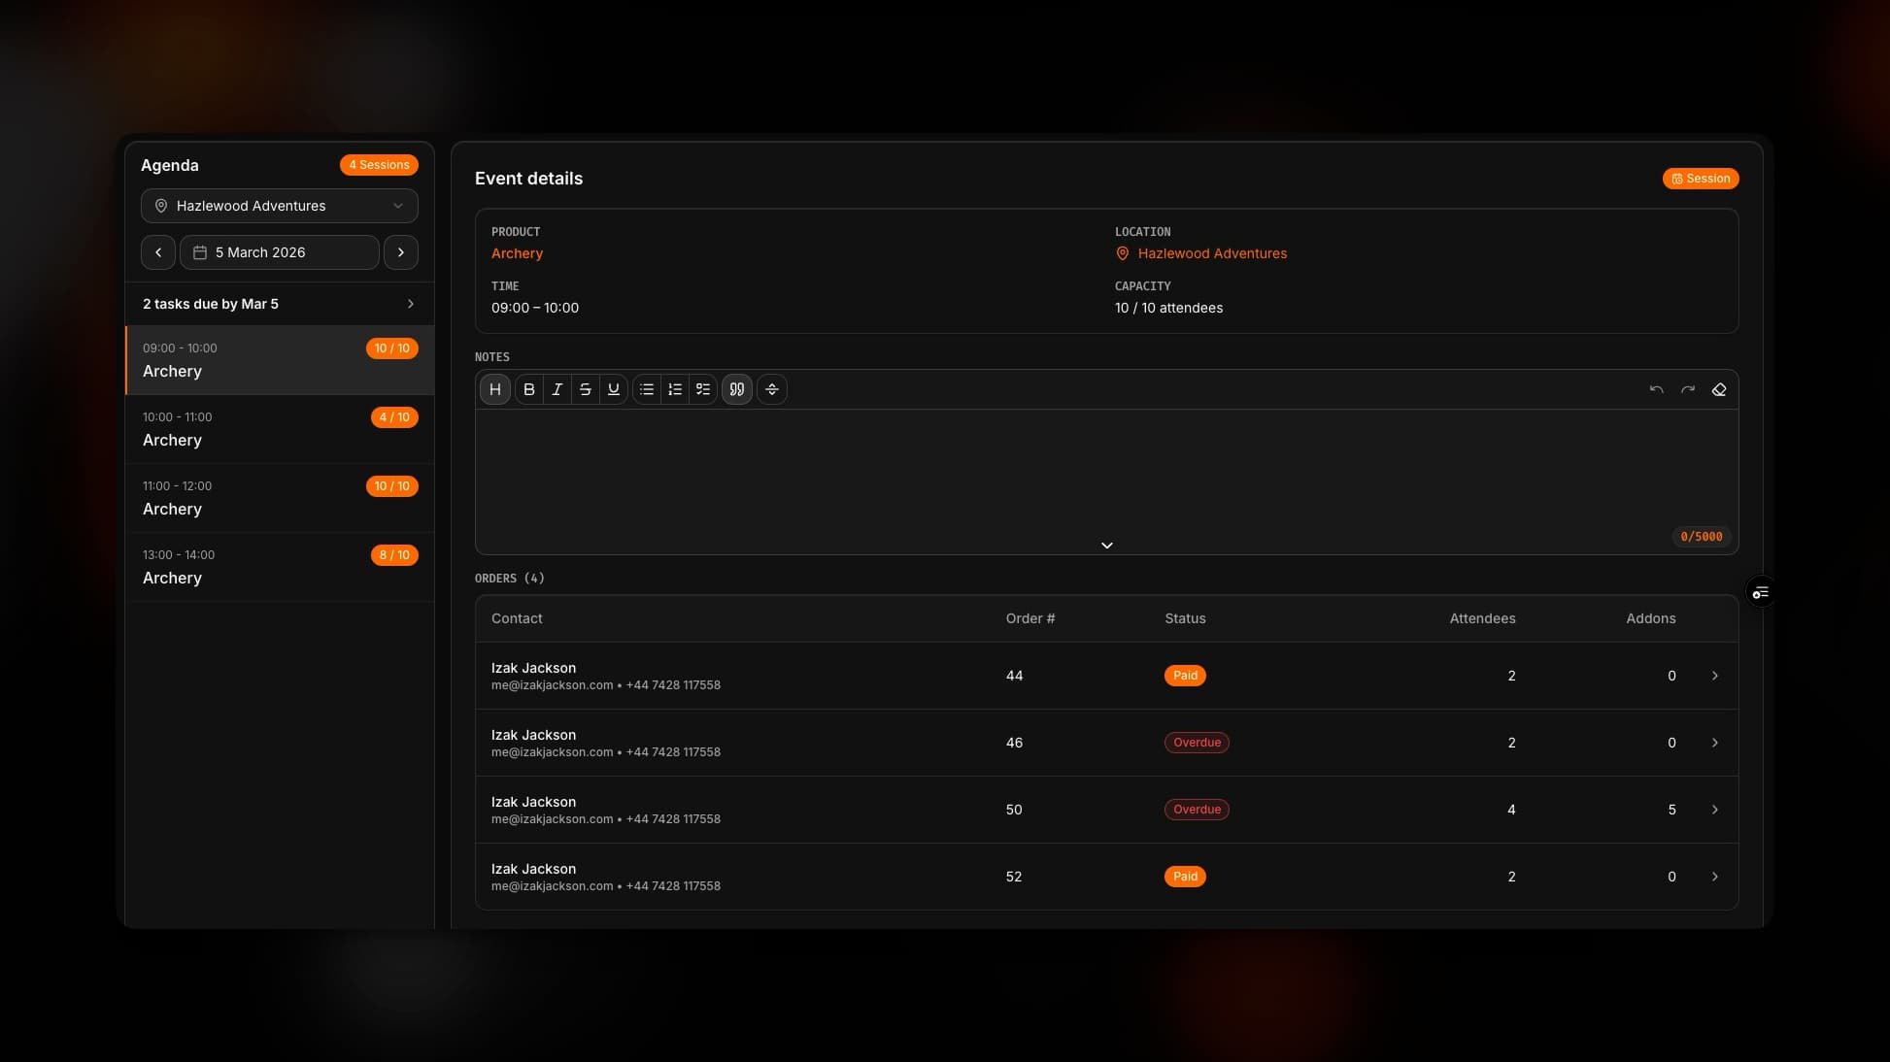The height and width of the screenshot is (1062, 1890).
Task: Toggle strikethrough formatting in notes
Action: click(586, 389)
